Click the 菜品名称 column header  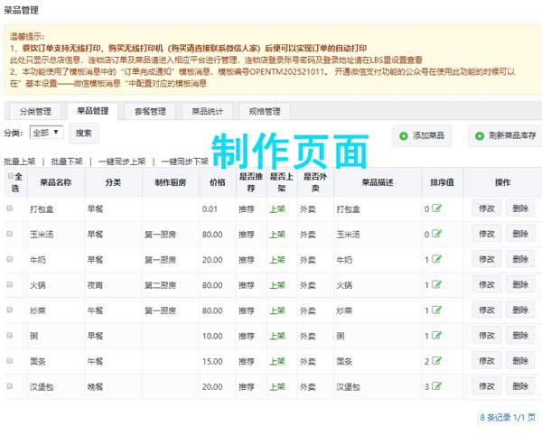pos(56,182)
